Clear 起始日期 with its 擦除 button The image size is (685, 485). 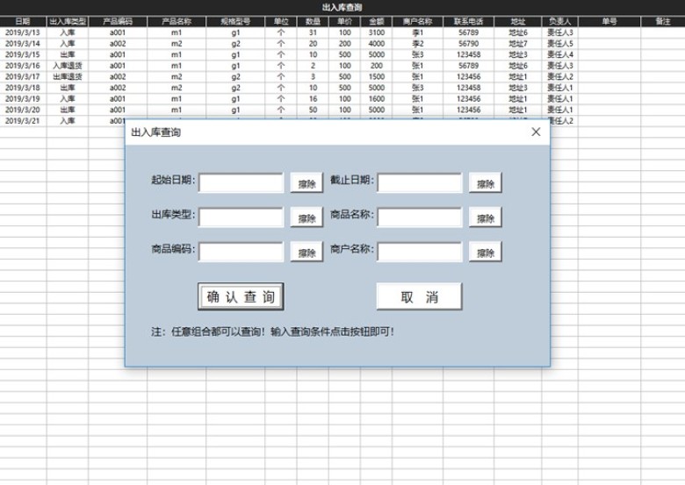306,182
